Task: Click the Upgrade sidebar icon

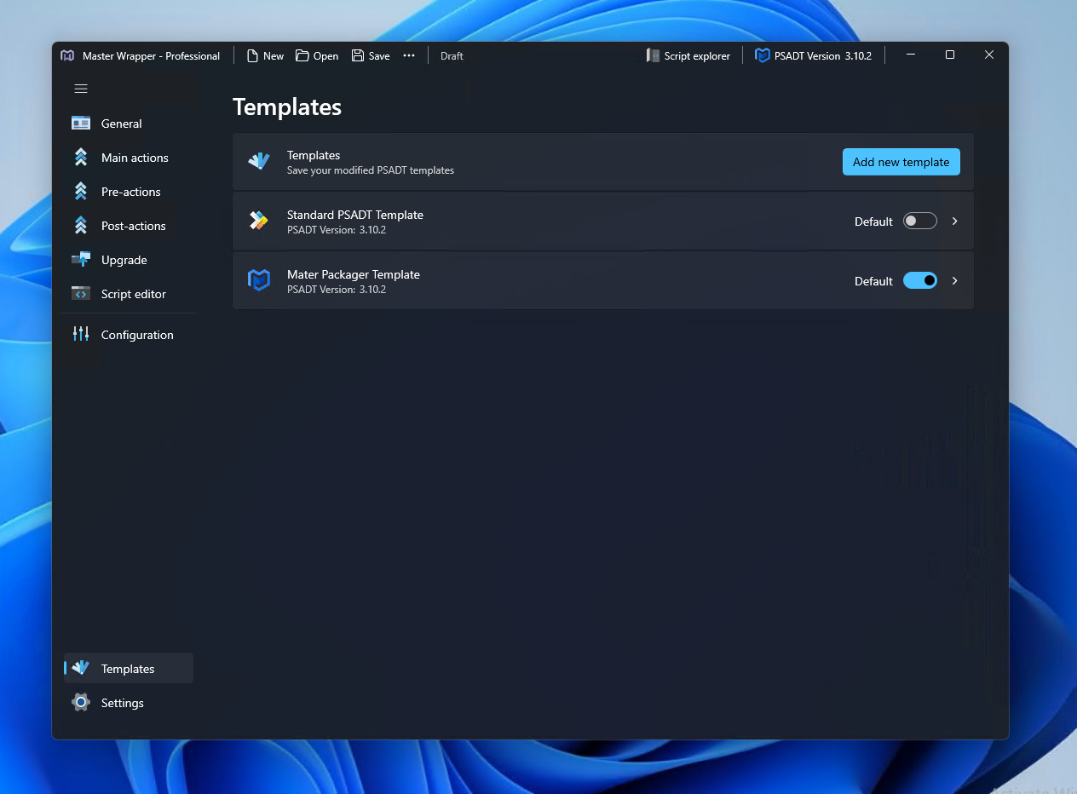Action: [81, 259]
